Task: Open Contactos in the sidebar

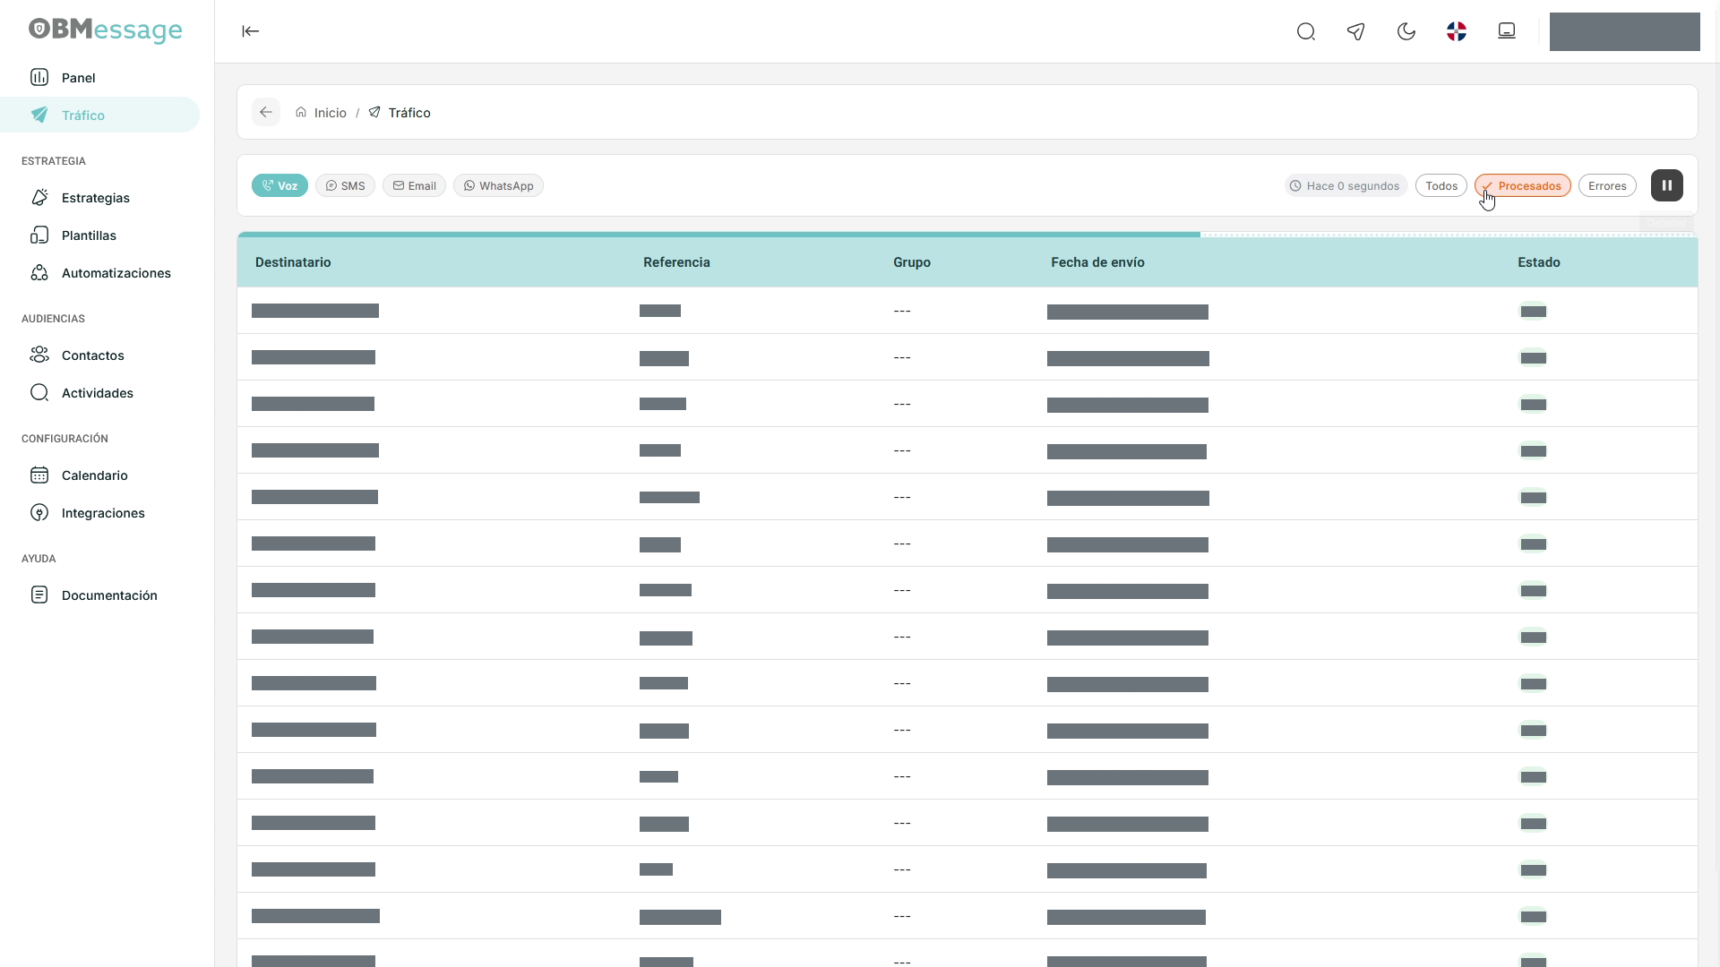Action: click(x=99, y=355)
